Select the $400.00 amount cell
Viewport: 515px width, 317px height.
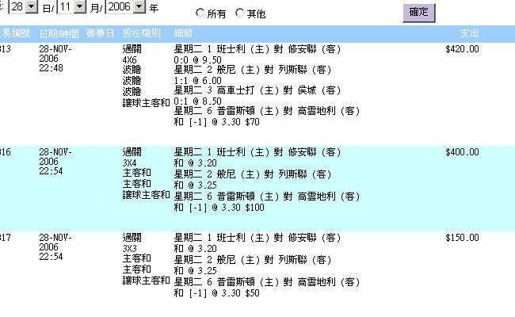[x=462, y=152]
